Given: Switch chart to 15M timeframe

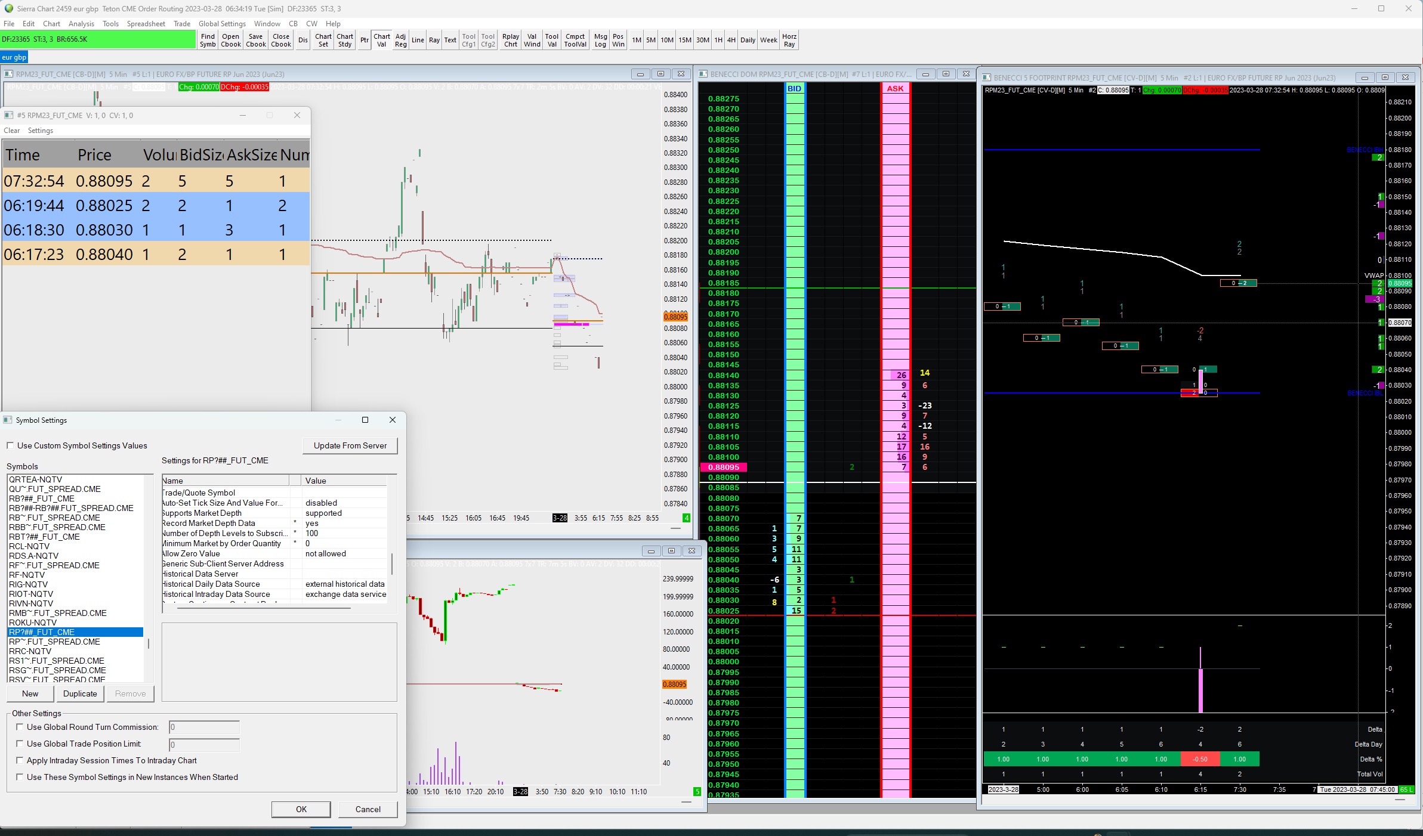Looking at the screenshot, I should pos(684,40).
